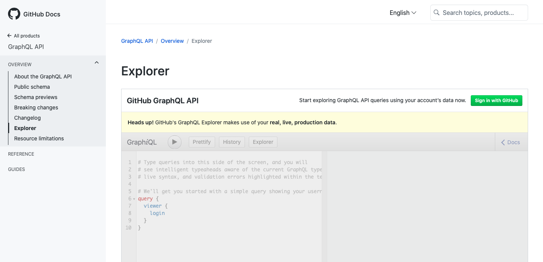This screenshot has width=543, height=262.
Task: Collapse the query block at line 6
Action: tap(135, 199)
